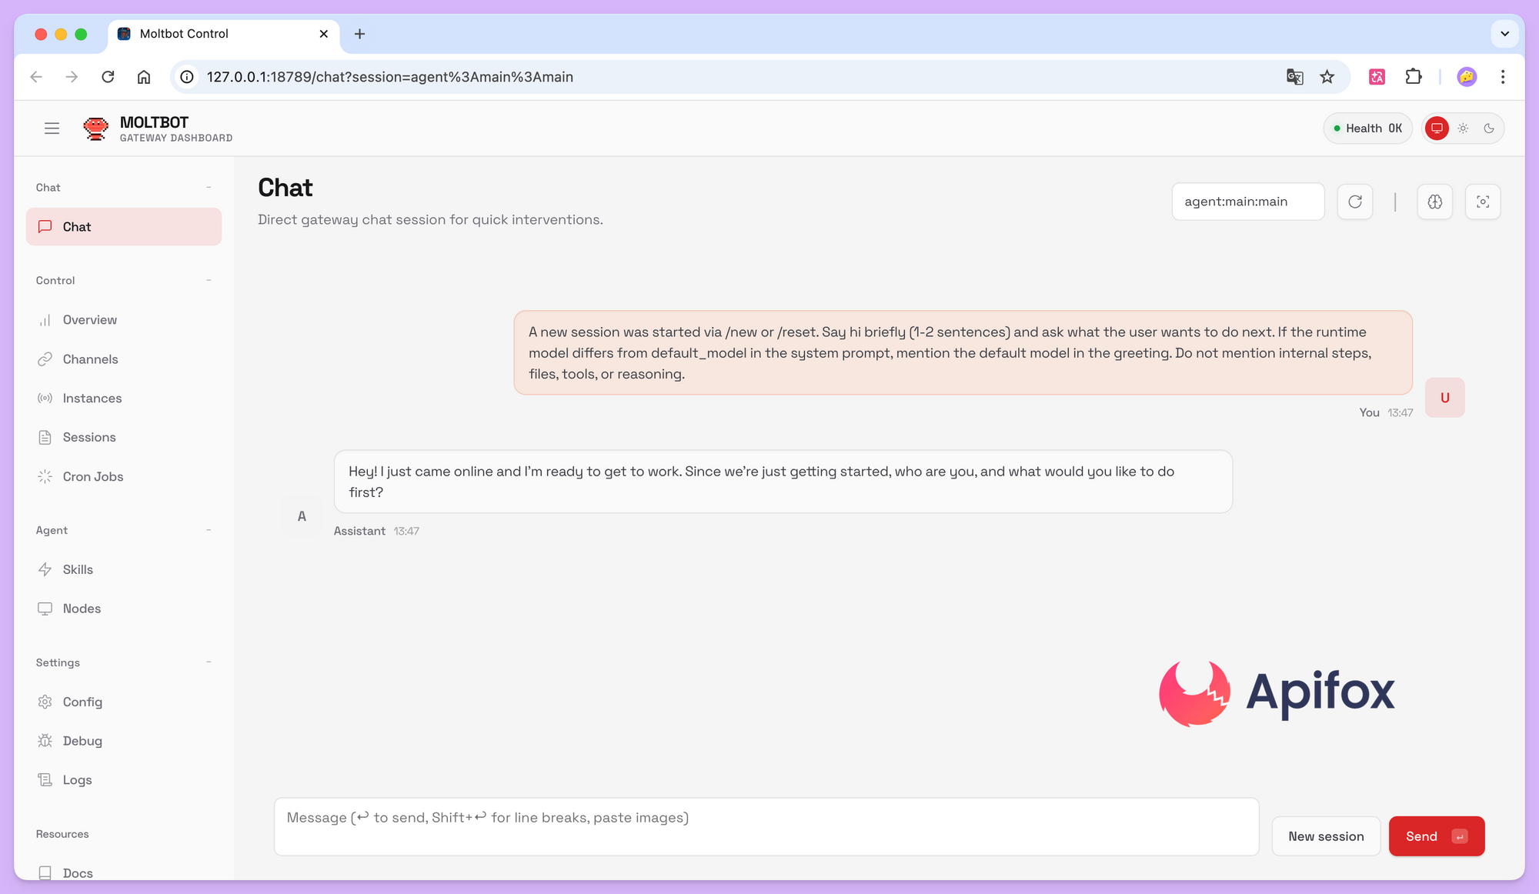This screenshot has height=894, width=1539.
Task: Toggle the hamburger sidebar menu
Action: pyautogui.click(x=52, y=128)
